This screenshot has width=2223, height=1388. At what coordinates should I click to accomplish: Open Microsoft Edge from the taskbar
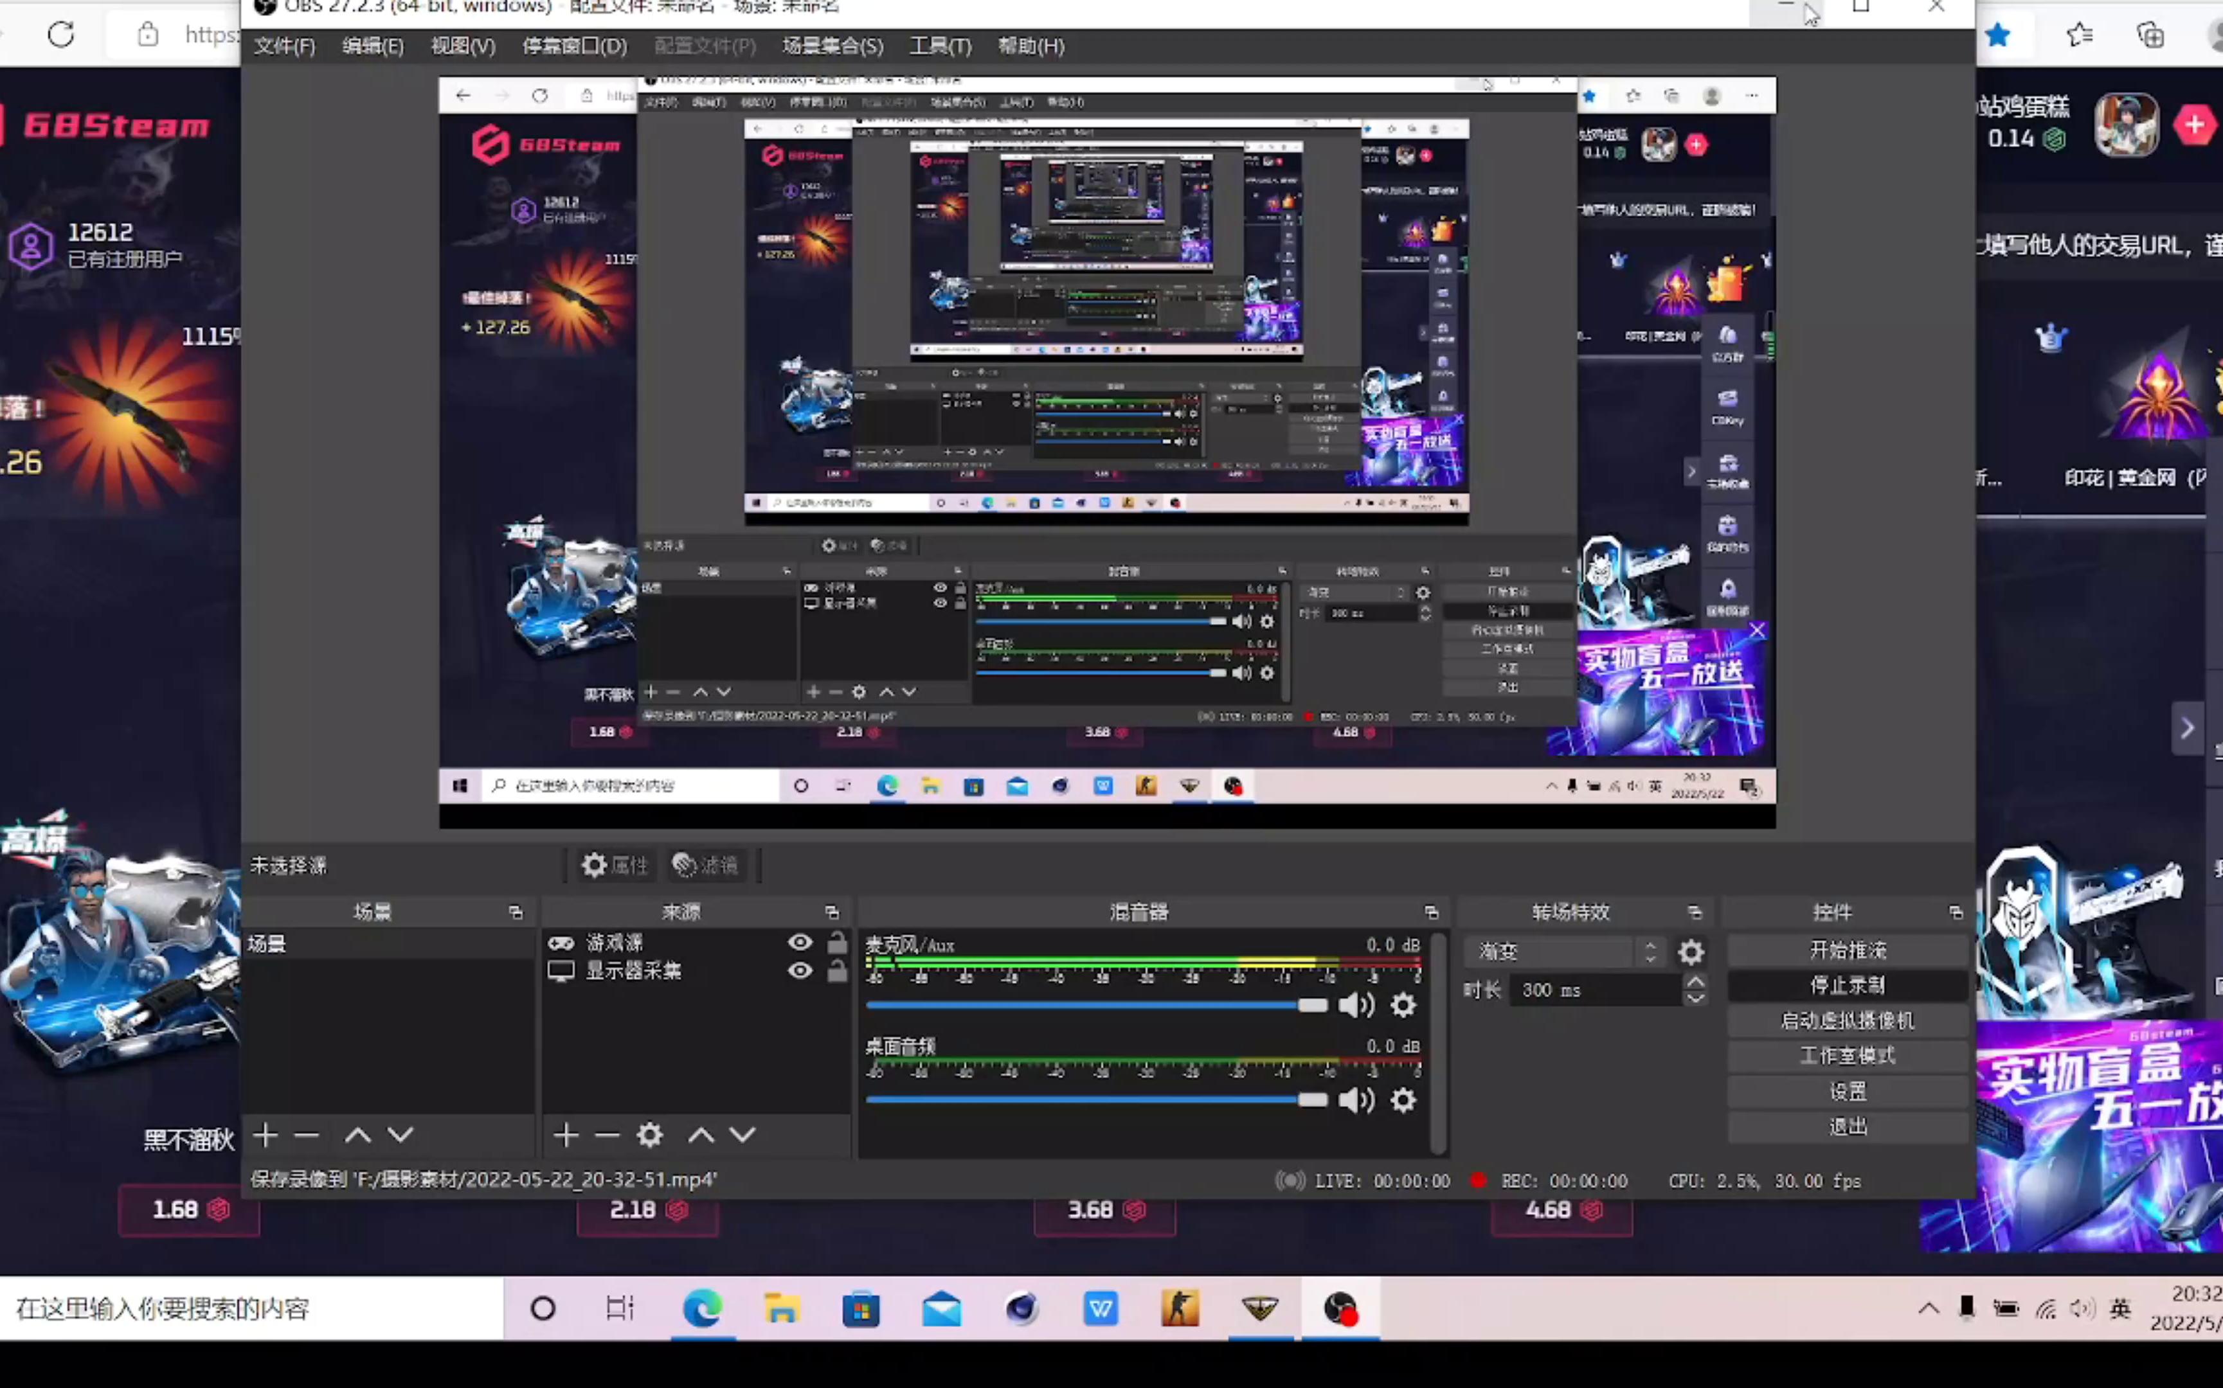pyautogui.click(x=703, y=1308)
